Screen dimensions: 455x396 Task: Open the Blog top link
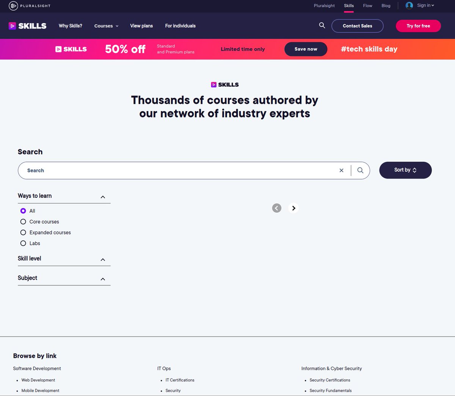pyautogui.click(x=386, y=6)
